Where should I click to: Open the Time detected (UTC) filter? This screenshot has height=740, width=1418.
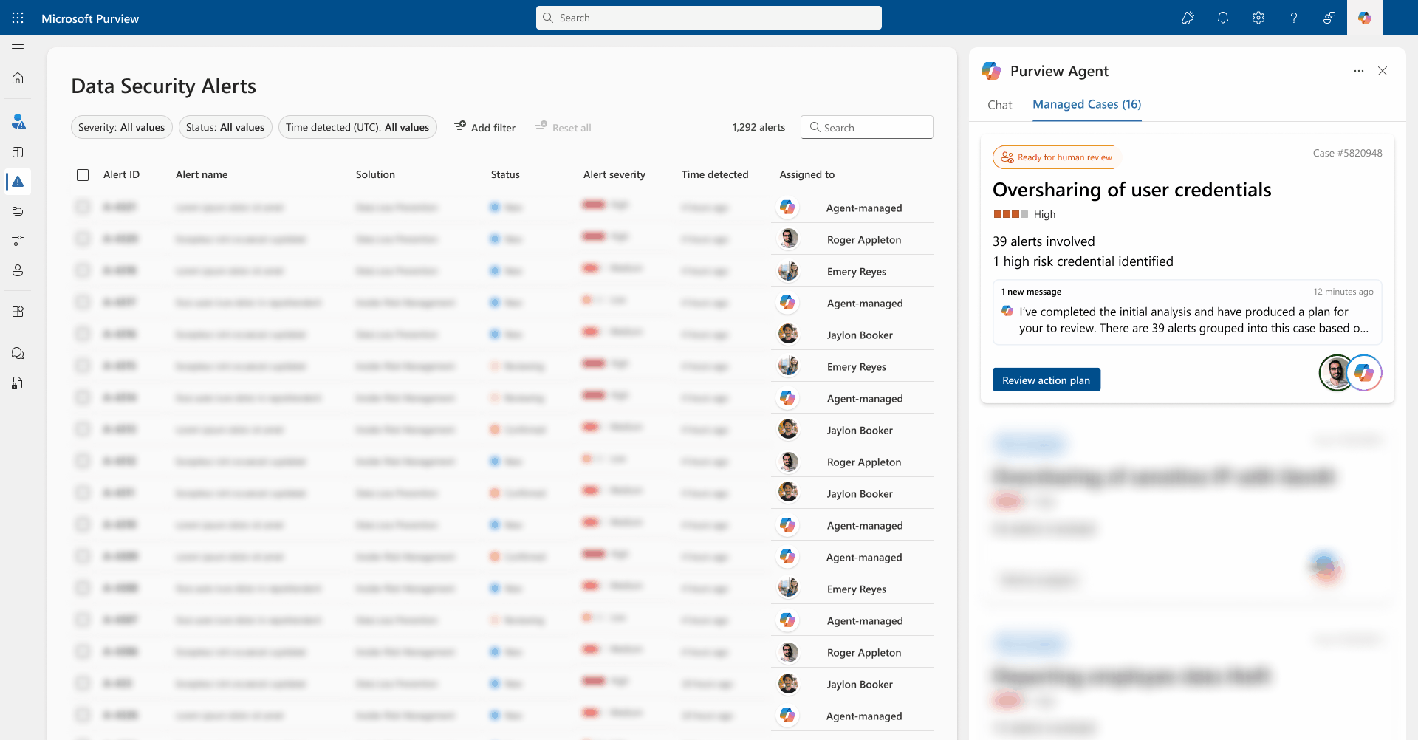(x=357, y=127)
